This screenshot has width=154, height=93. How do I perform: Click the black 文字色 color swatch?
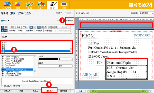point(48,59)
